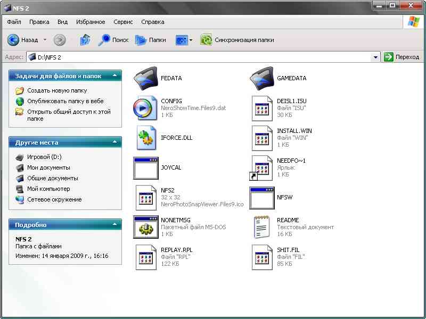Select the INSTALL.WIN file icon
This screenshot has height=319, width=426.
coord(262,138)
